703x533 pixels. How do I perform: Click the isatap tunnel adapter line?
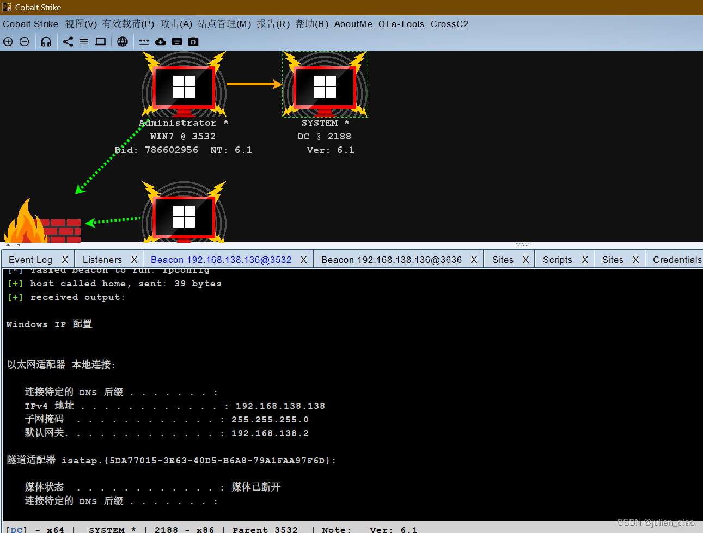[172, 461]
